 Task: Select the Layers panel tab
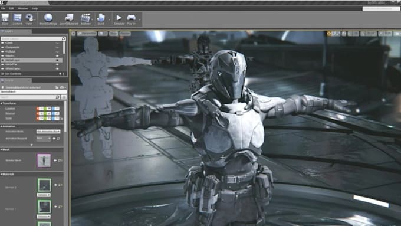[x=15, y=31]
